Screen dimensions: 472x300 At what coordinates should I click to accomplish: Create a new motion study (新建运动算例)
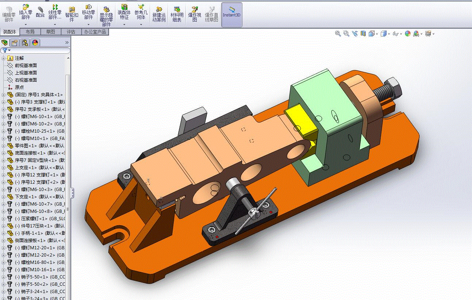pyautogui.click(x=159, y=15)
